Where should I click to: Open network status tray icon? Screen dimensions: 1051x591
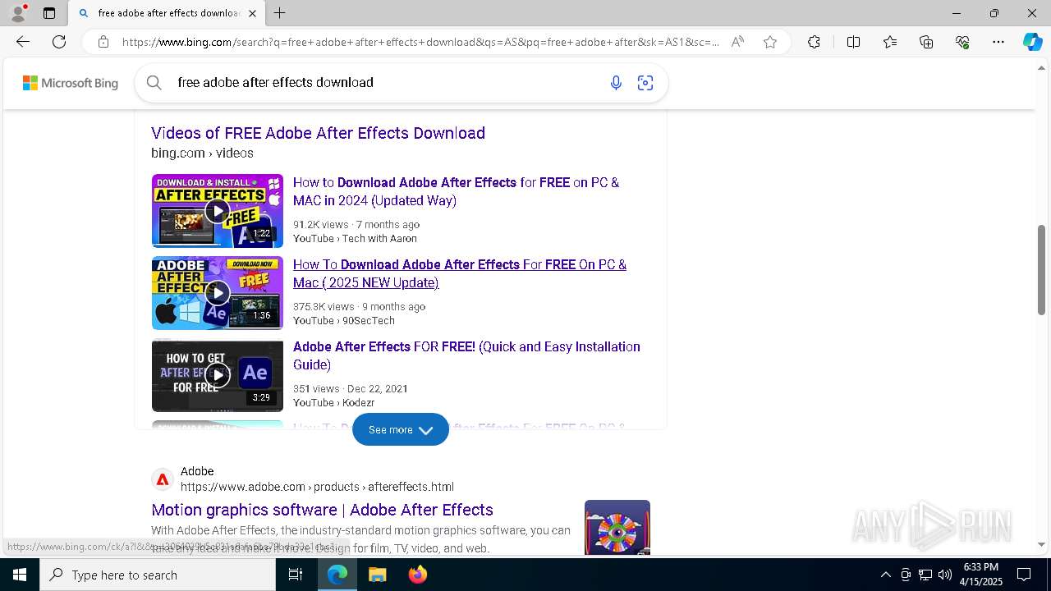925,575
